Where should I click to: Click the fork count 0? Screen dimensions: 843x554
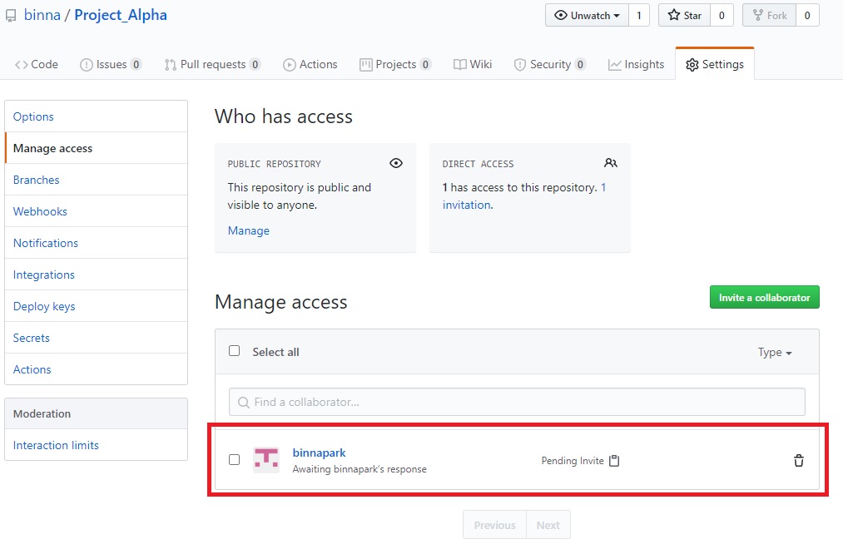[x=807, y=16]
